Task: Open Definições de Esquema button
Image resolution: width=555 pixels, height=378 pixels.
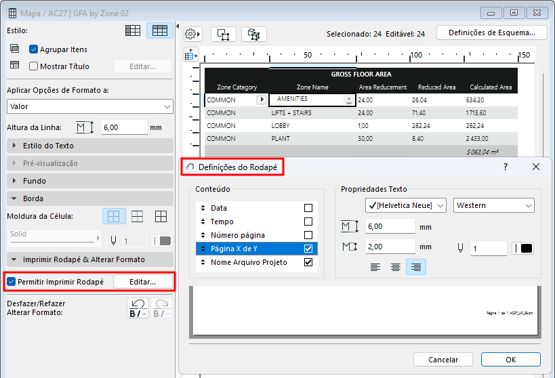Action: (492, 33)
